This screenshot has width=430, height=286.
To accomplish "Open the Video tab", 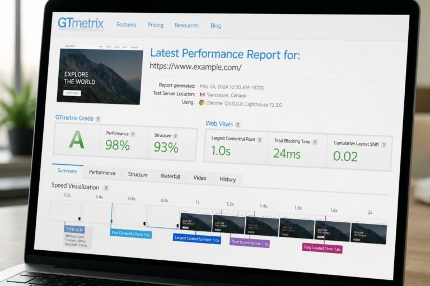I will [200, 178].
